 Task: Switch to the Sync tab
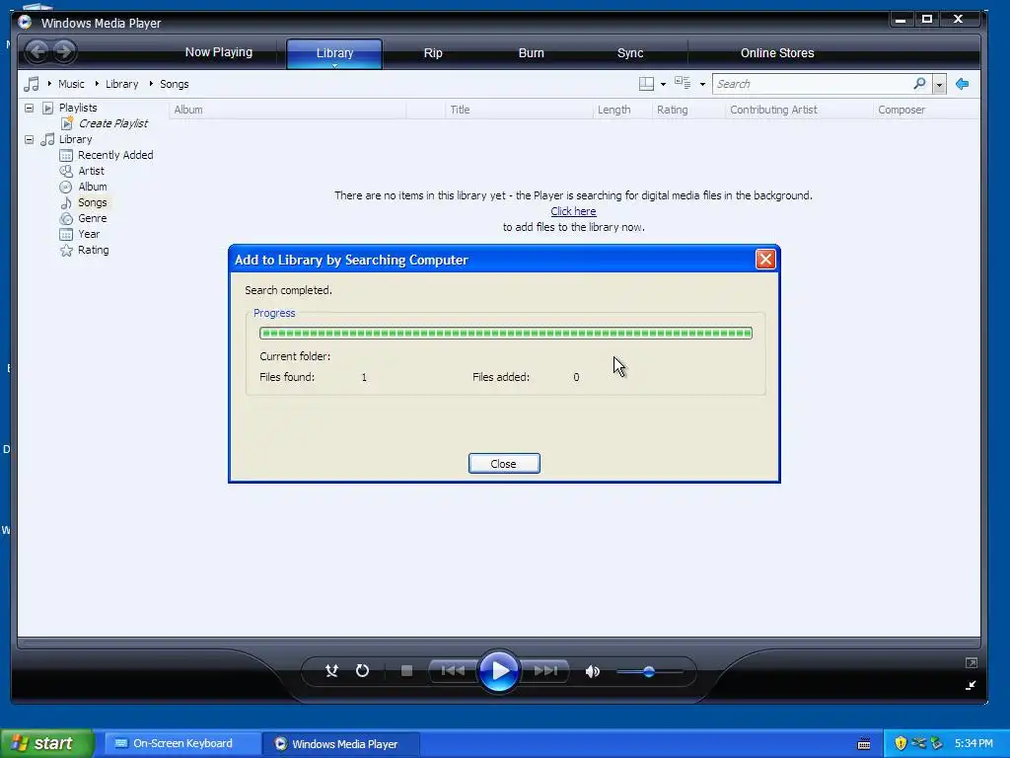(630, 53)
